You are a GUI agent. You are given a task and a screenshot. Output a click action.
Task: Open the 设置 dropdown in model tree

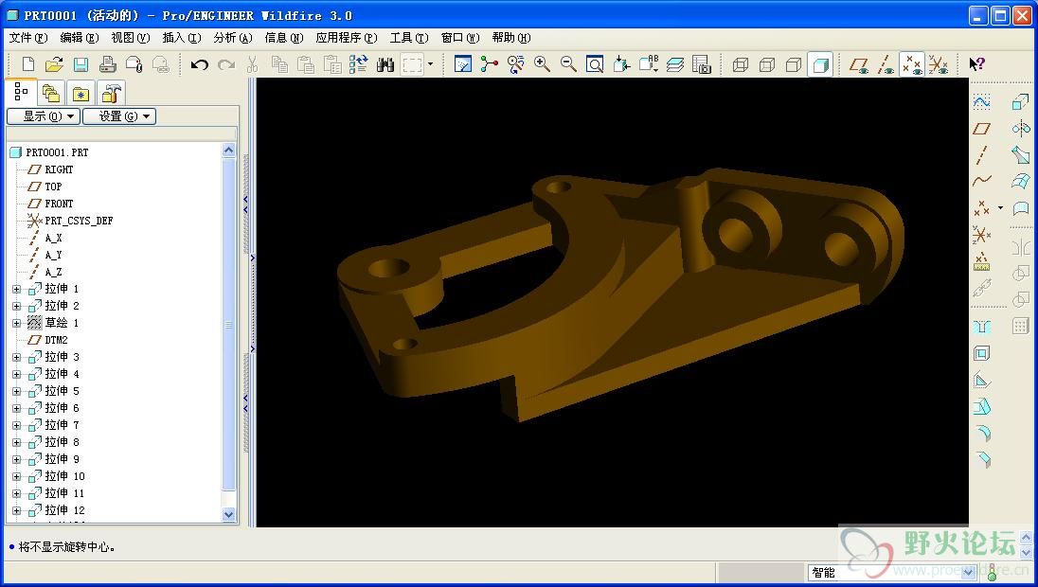click(120, 116)
